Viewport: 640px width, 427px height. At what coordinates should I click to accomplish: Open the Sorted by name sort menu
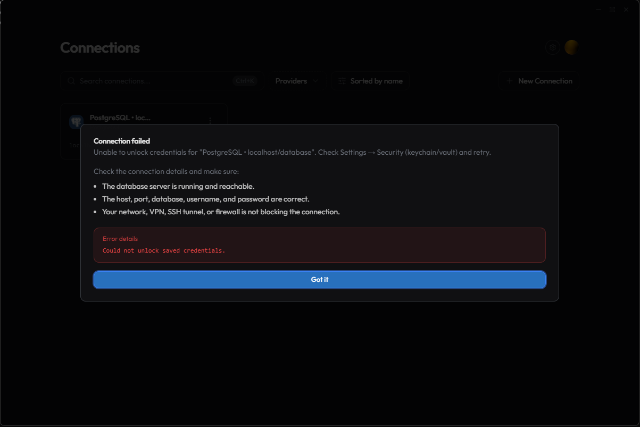[x=371, y=81]
